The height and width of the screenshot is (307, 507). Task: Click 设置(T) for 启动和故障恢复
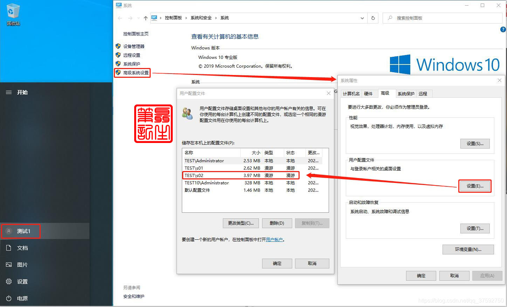[x=475, y=228]
